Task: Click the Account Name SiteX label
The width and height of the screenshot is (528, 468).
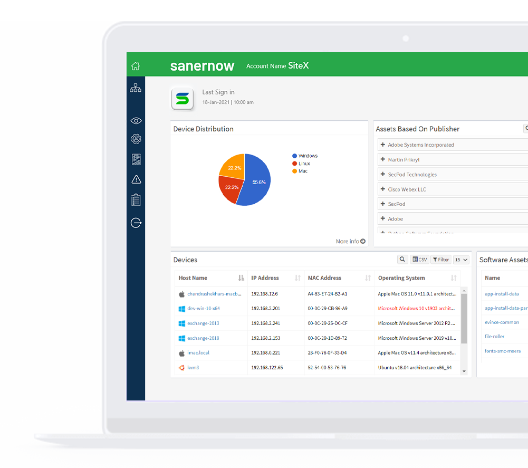Action: click(x=277, y=66)
